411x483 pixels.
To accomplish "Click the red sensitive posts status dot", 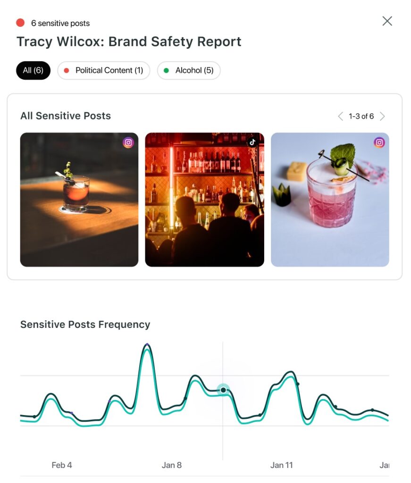I will point(20,23).
